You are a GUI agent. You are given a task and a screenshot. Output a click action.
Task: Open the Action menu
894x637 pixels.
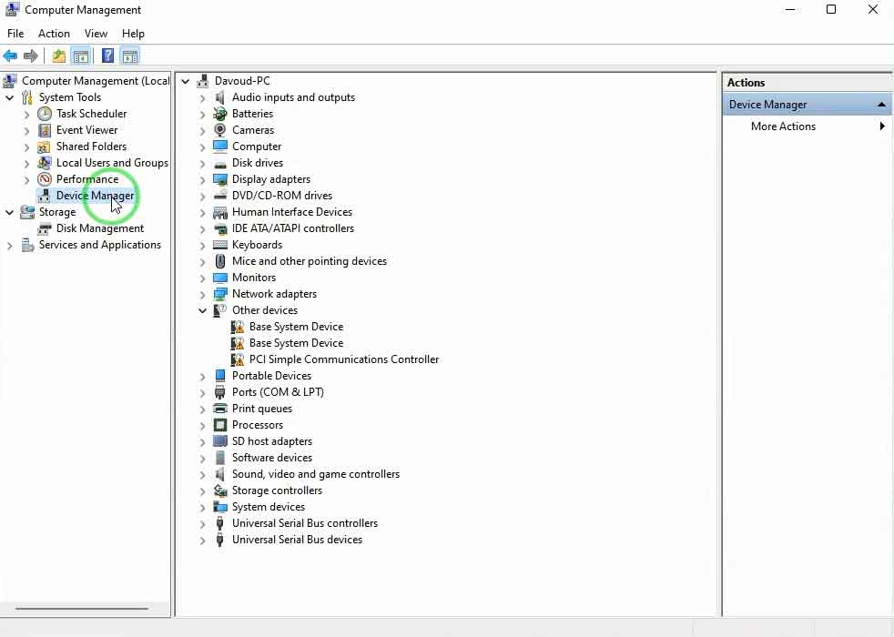(x=54, y=34)
